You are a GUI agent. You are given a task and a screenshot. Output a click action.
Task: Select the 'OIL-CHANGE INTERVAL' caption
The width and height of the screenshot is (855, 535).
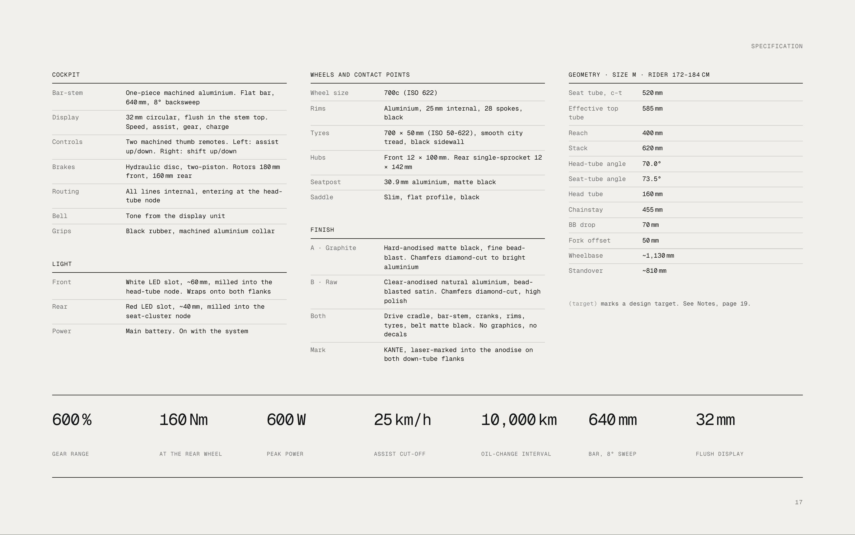[x=516, y=454]
